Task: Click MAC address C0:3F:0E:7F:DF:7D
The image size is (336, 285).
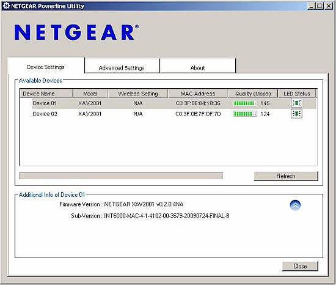Action: click(x=198, y=114)
